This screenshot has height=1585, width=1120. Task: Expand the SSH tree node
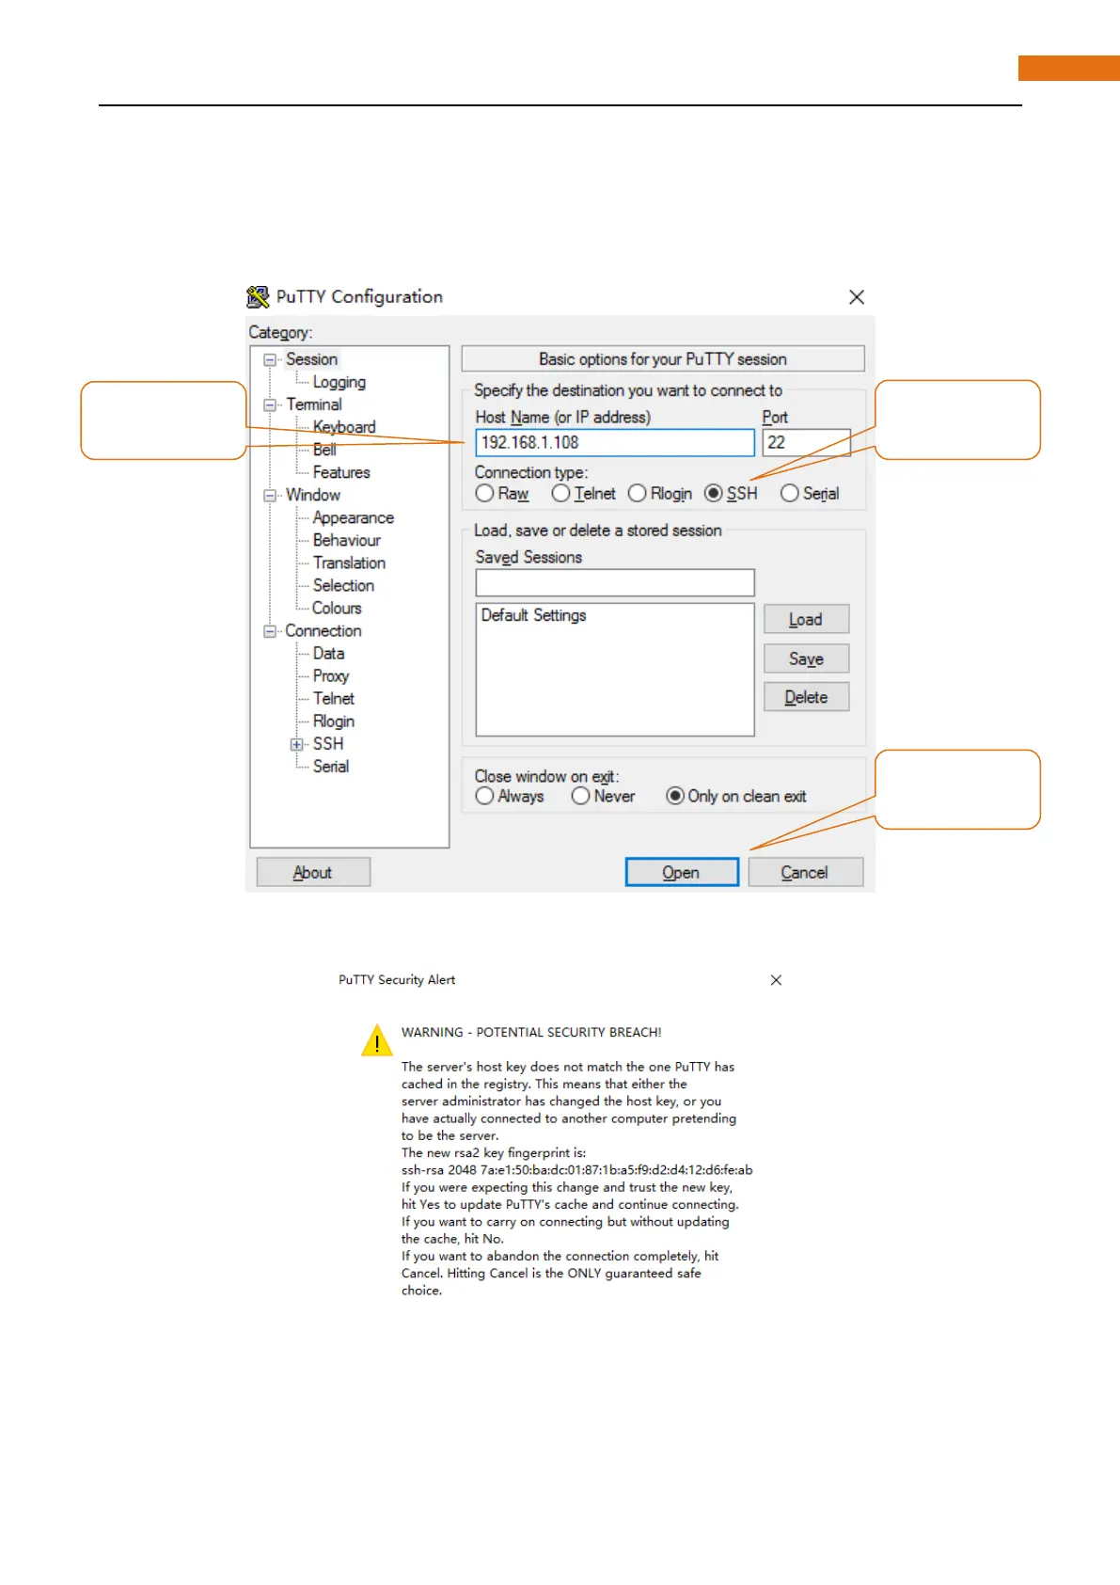point(297,744)
